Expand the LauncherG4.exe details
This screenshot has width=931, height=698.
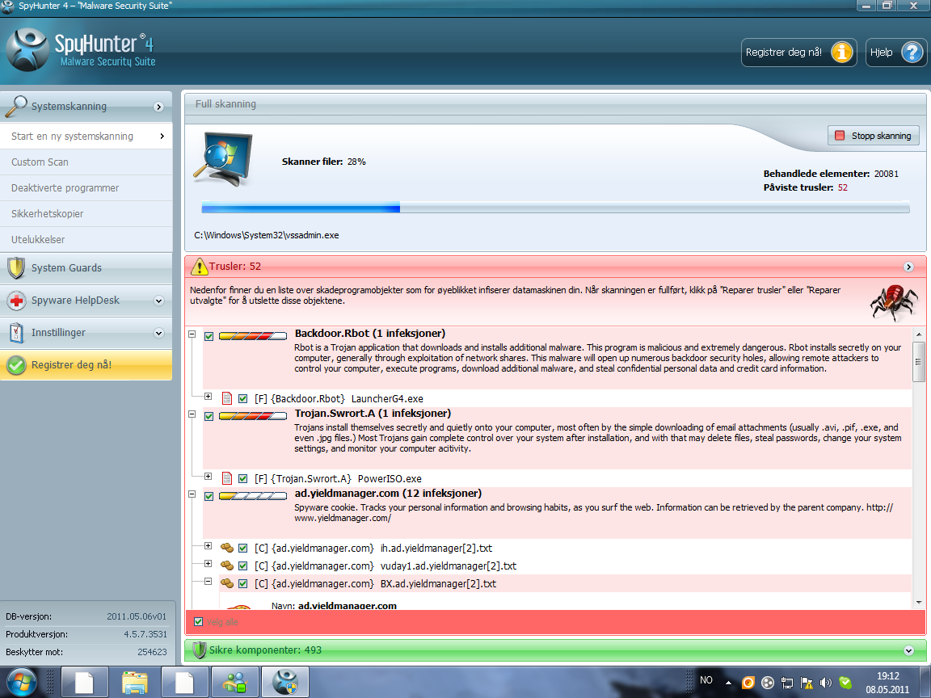coord(209,396)
